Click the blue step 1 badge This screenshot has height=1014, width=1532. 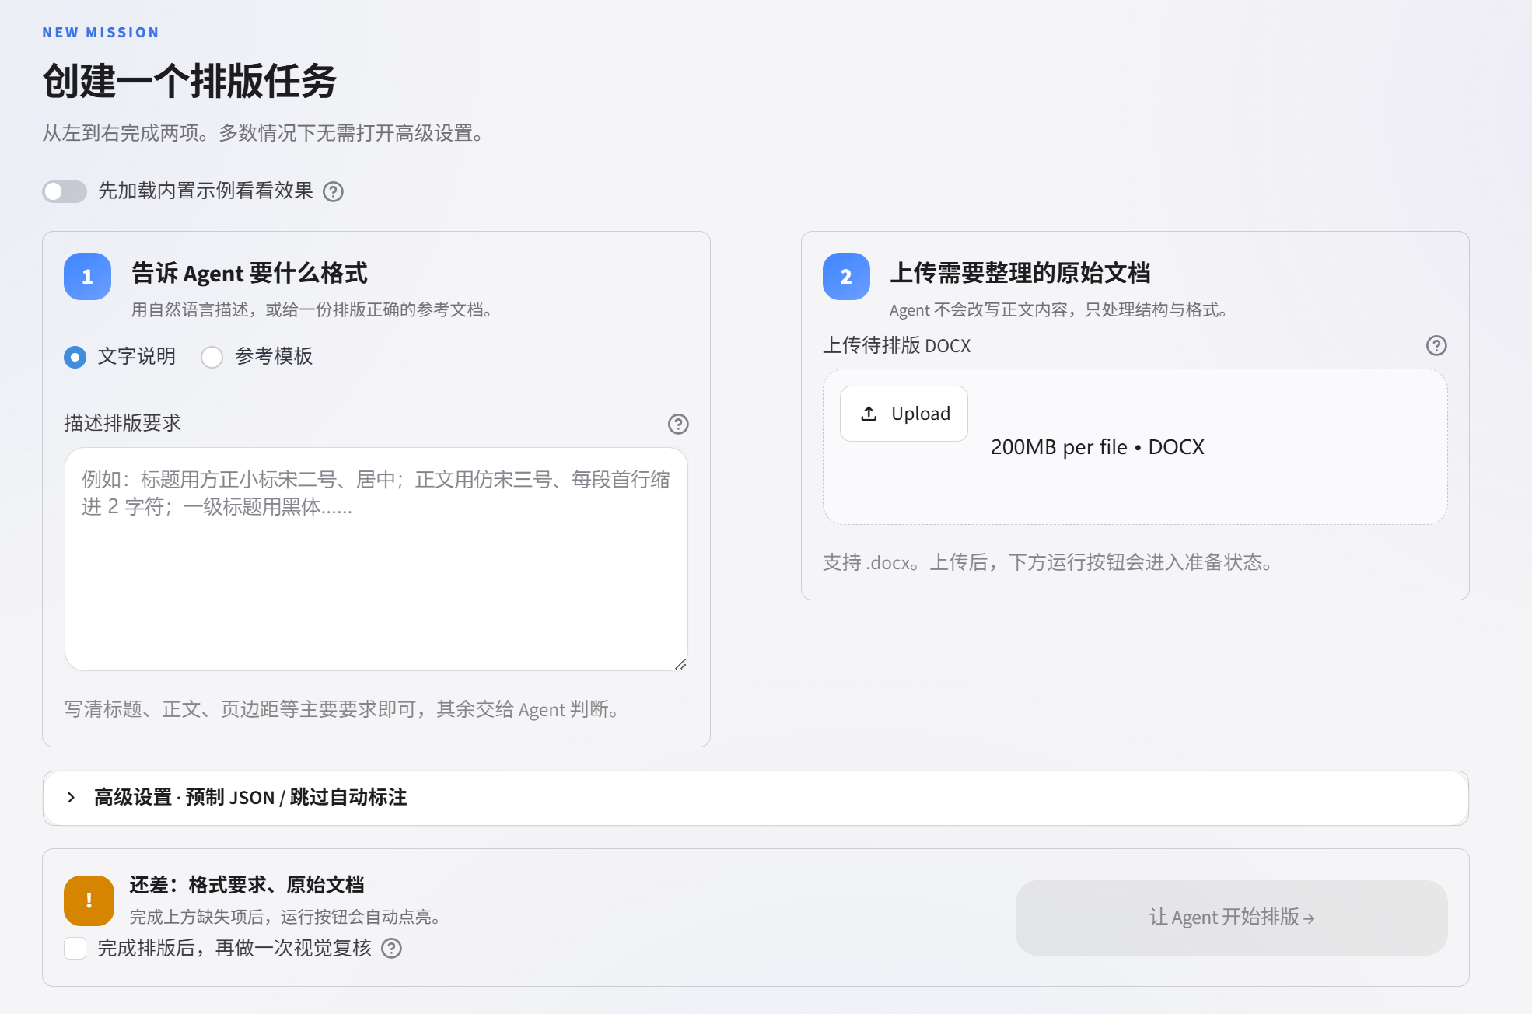coord(87,276)
